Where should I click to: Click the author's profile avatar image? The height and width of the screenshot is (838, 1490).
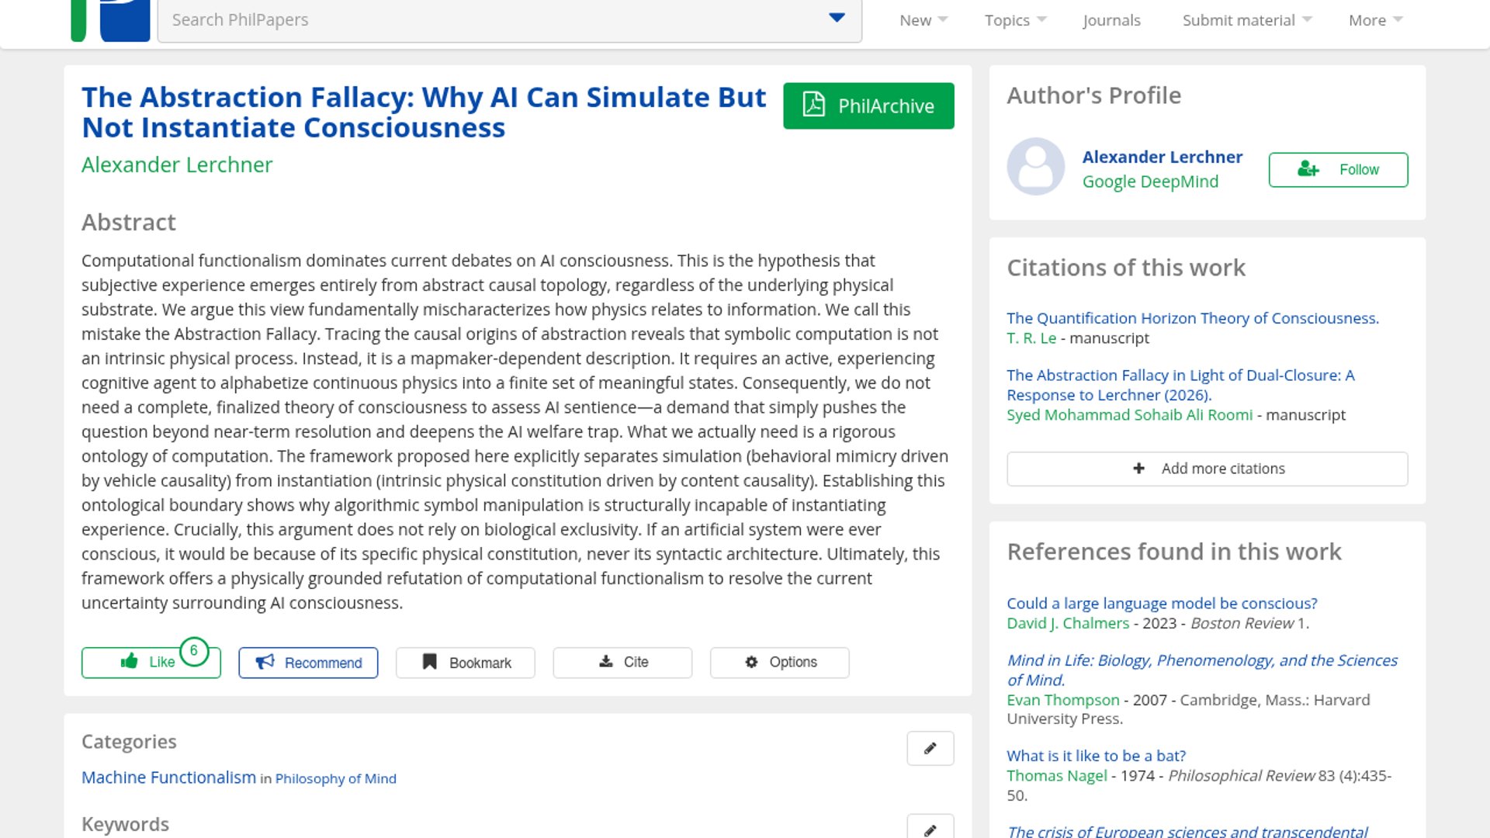(x=1035, y=167)
